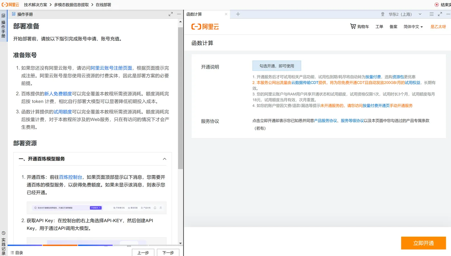The image size is (451, 256).
Task: Click the 阿里云 logo in console header
Action: pos(205,27)
